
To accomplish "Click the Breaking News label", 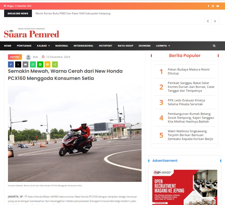I will pyautogui.click(x=18, y=14).
